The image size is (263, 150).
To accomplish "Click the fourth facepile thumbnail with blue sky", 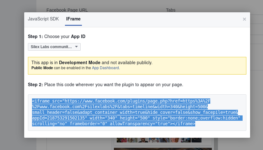I will pos(154,140).
